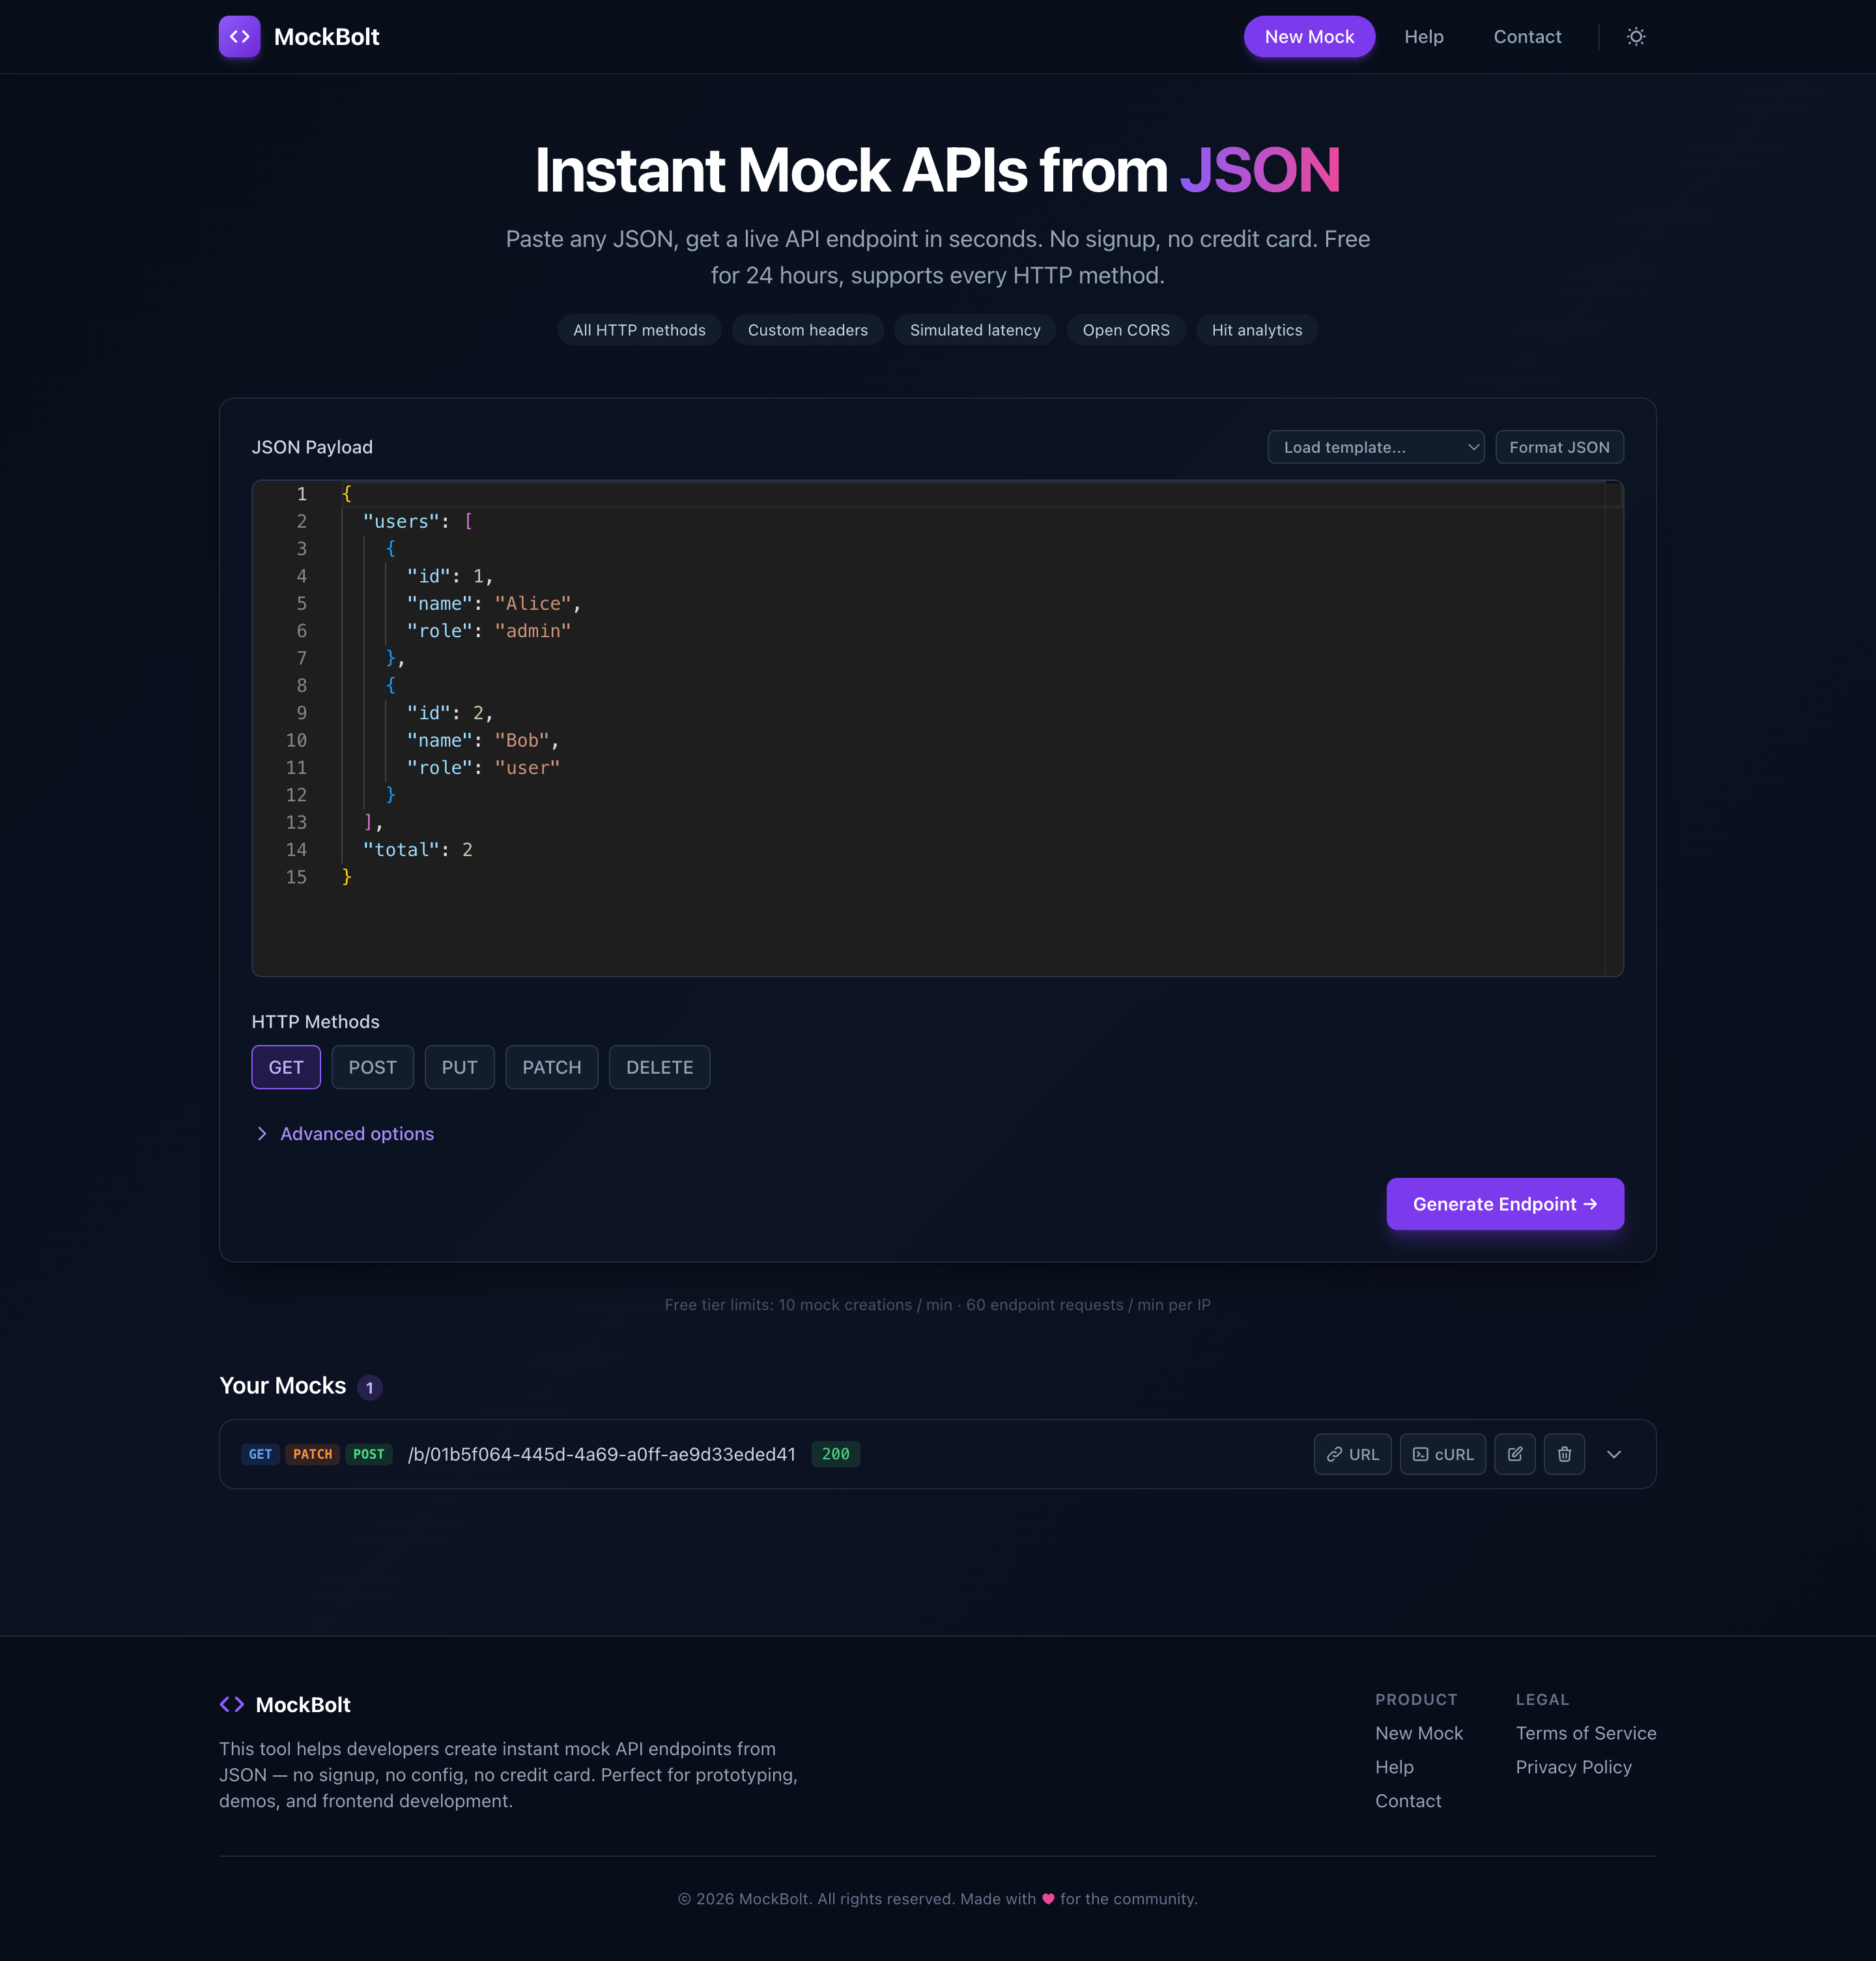Open Contact in top navigation
The height and width of the screenshot is (1961, 1876).
tap(1526, 37)
